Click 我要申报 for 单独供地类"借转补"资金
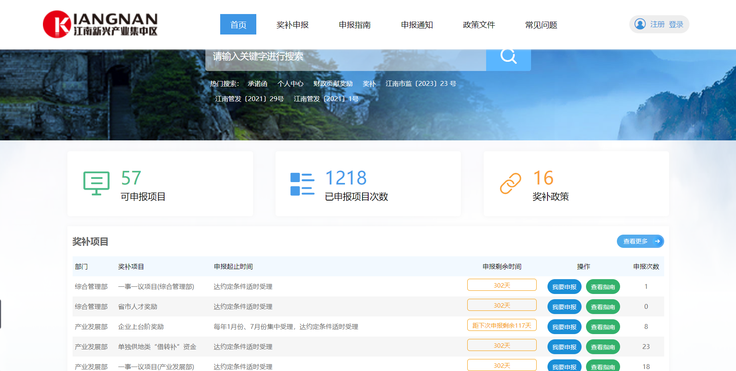 click(564, 347)
